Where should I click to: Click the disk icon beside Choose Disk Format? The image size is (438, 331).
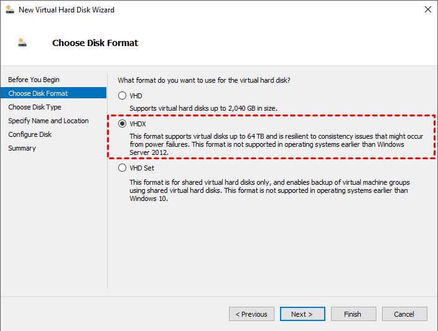click(23, 43)
